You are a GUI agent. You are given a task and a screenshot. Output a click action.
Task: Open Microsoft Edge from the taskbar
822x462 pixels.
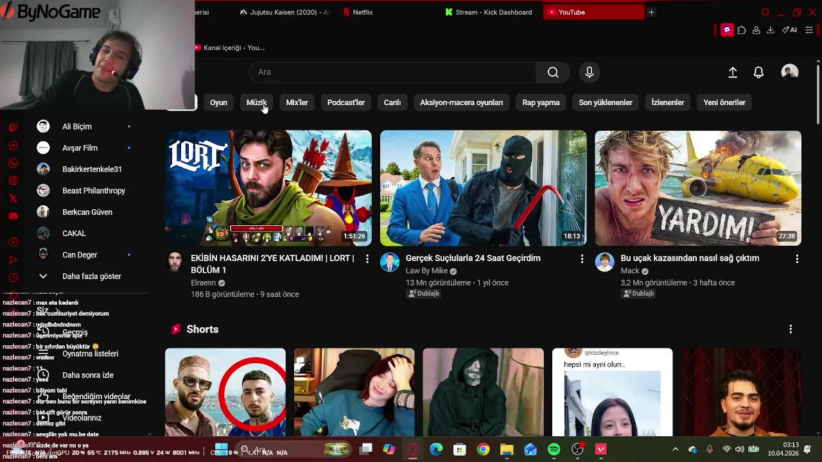pyautogui.click(x=436, y=450)
